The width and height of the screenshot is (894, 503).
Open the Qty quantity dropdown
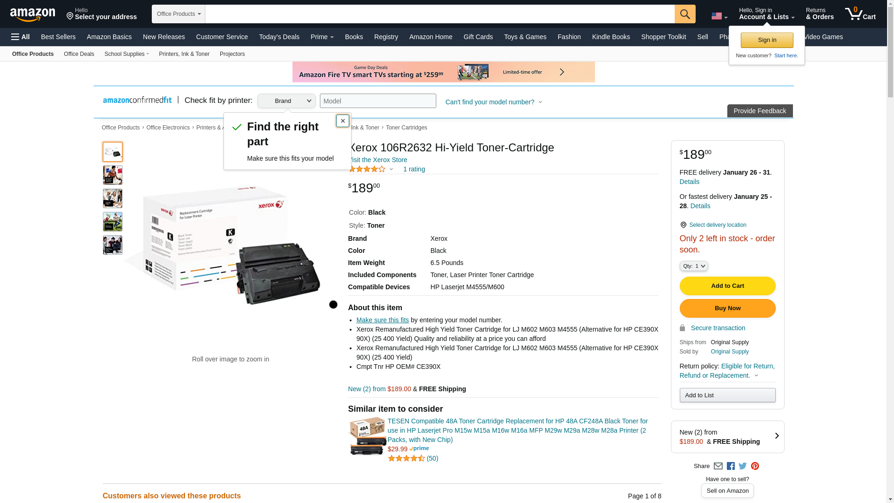coord(693,266)
